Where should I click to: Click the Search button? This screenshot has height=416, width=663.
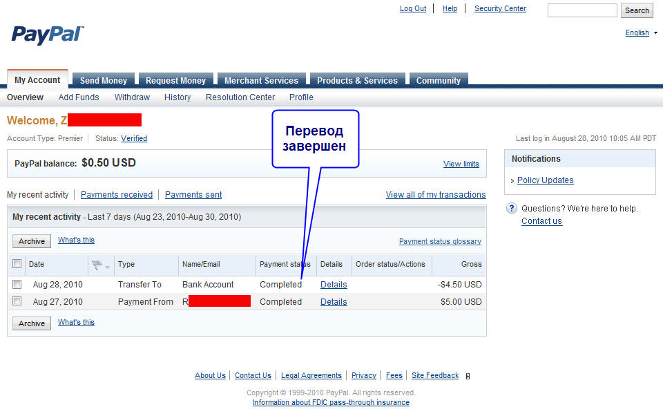pyautogui.click(x=637, y=10)
